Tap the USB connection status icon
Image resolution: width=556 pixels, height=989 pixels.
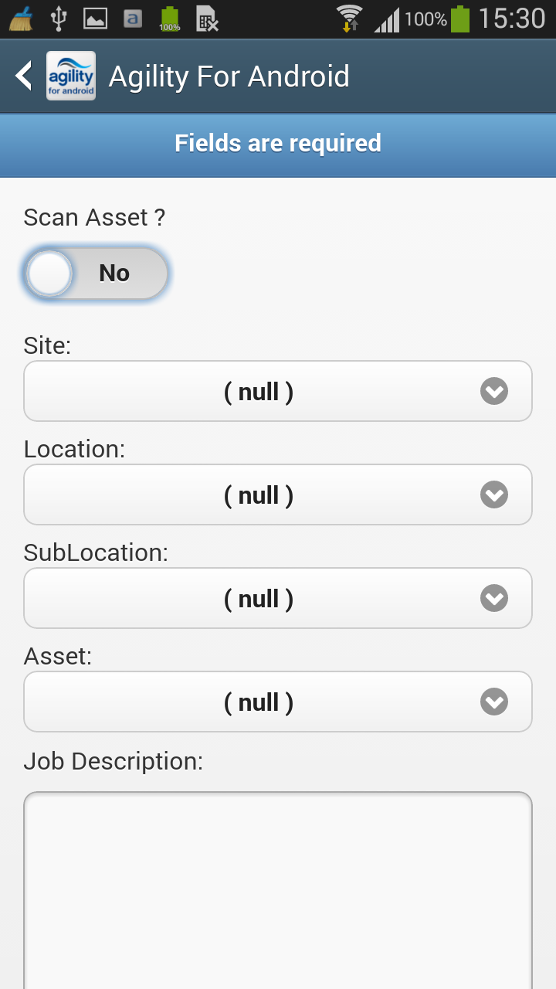tap(58, 19)
